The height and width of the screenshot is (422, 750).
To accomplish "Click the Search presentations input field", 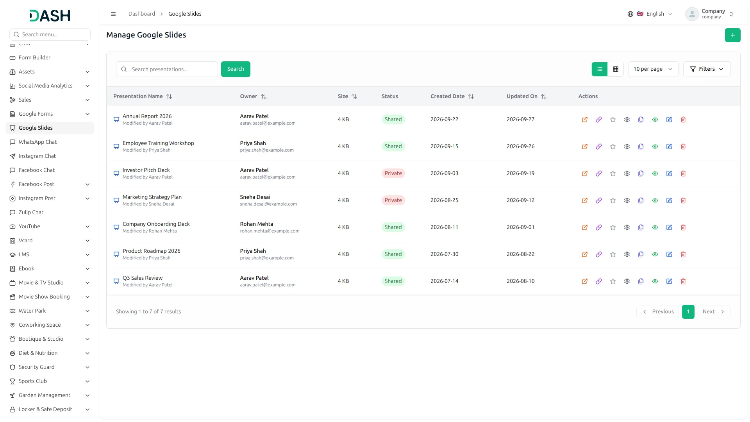I will coord(167,69).
